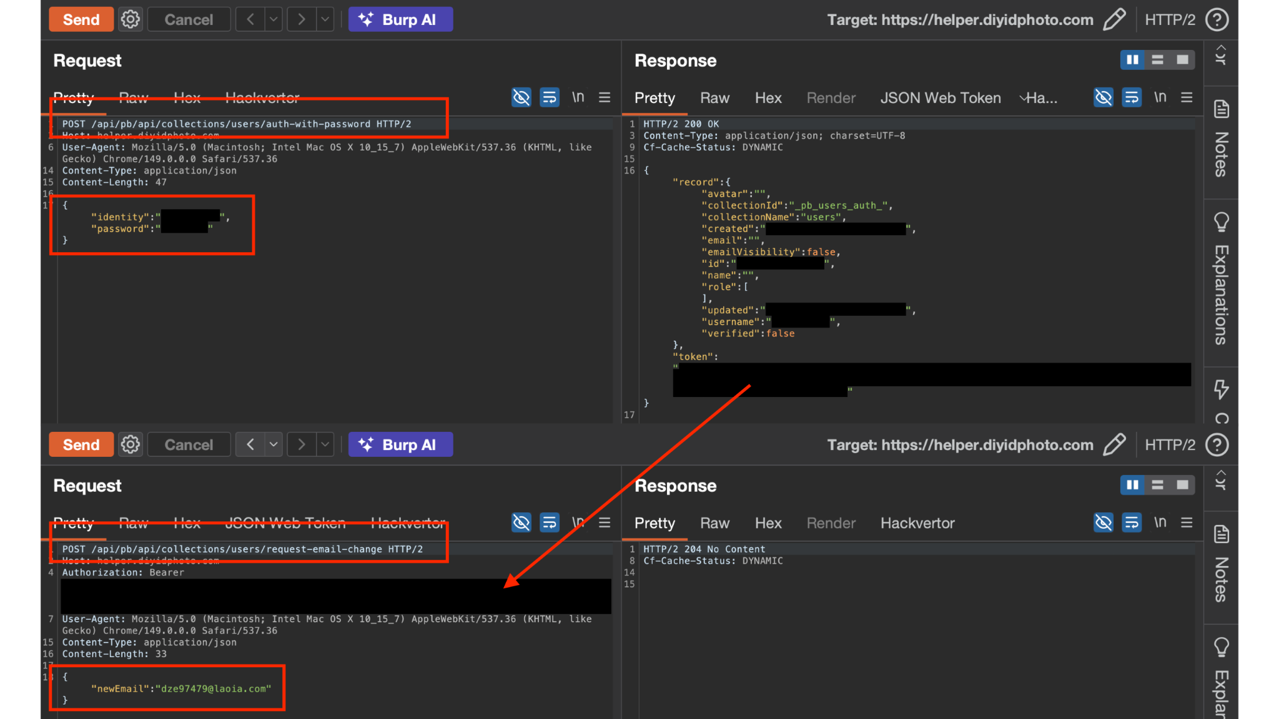Edit target with pencil icon in auth-with-password pane
This screenshot has width=1279, height=719.
1114,19
